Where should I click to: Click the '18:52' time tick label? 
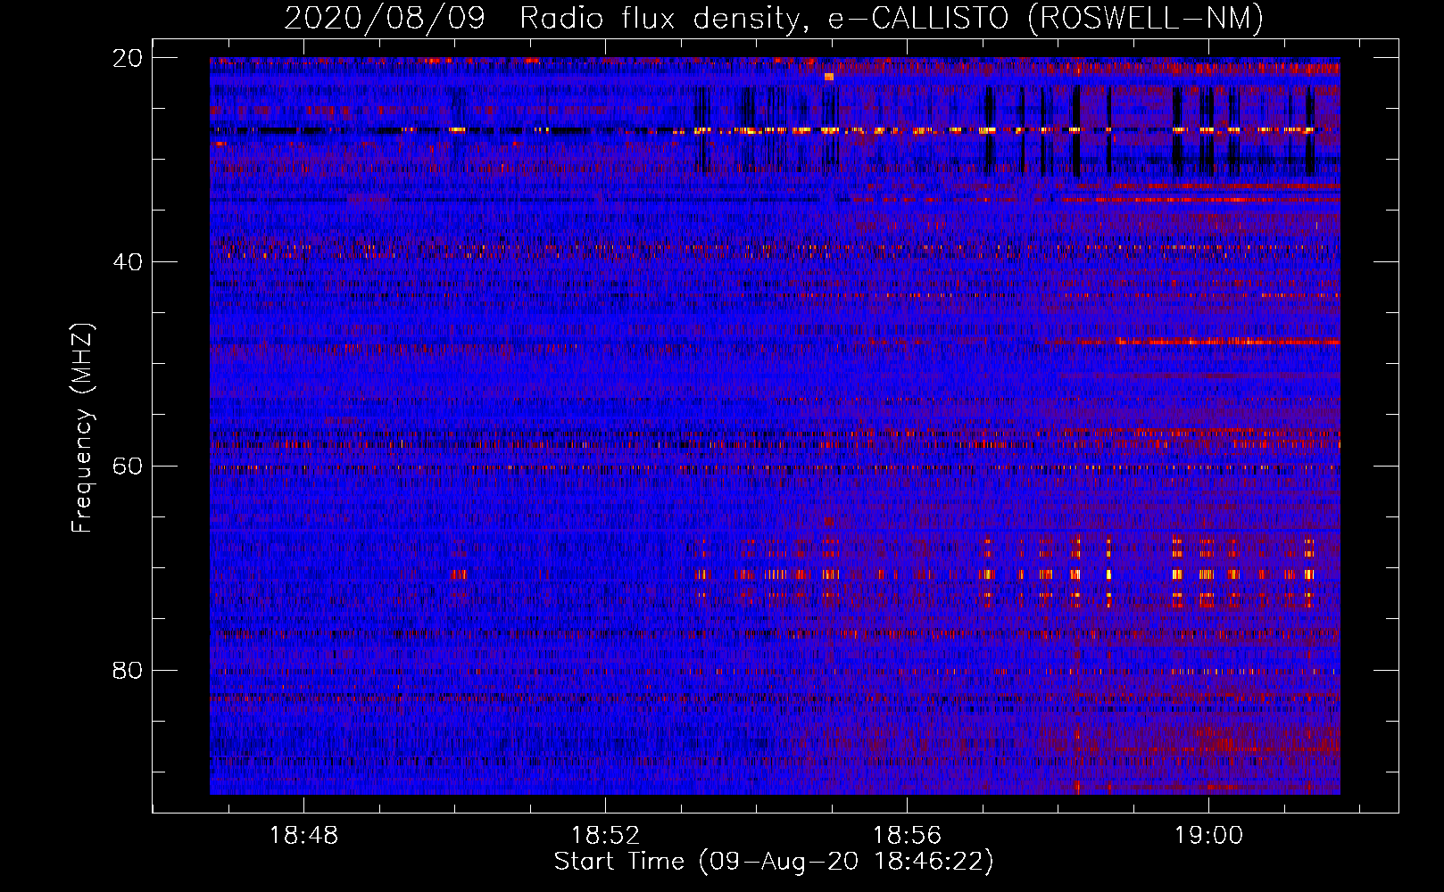click(x=606, y=836)
